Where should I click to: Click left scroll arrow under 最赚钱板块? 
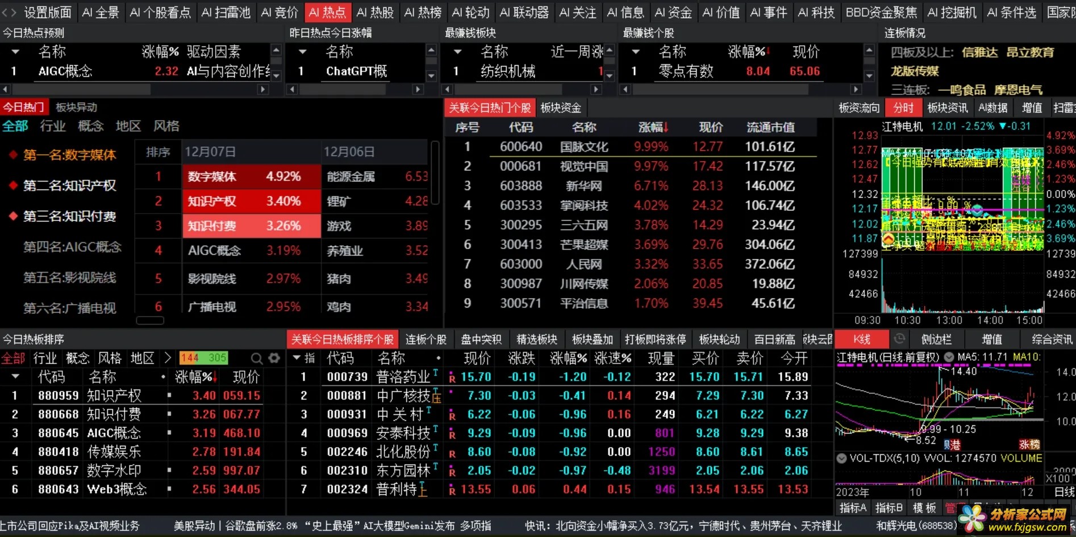448,89
